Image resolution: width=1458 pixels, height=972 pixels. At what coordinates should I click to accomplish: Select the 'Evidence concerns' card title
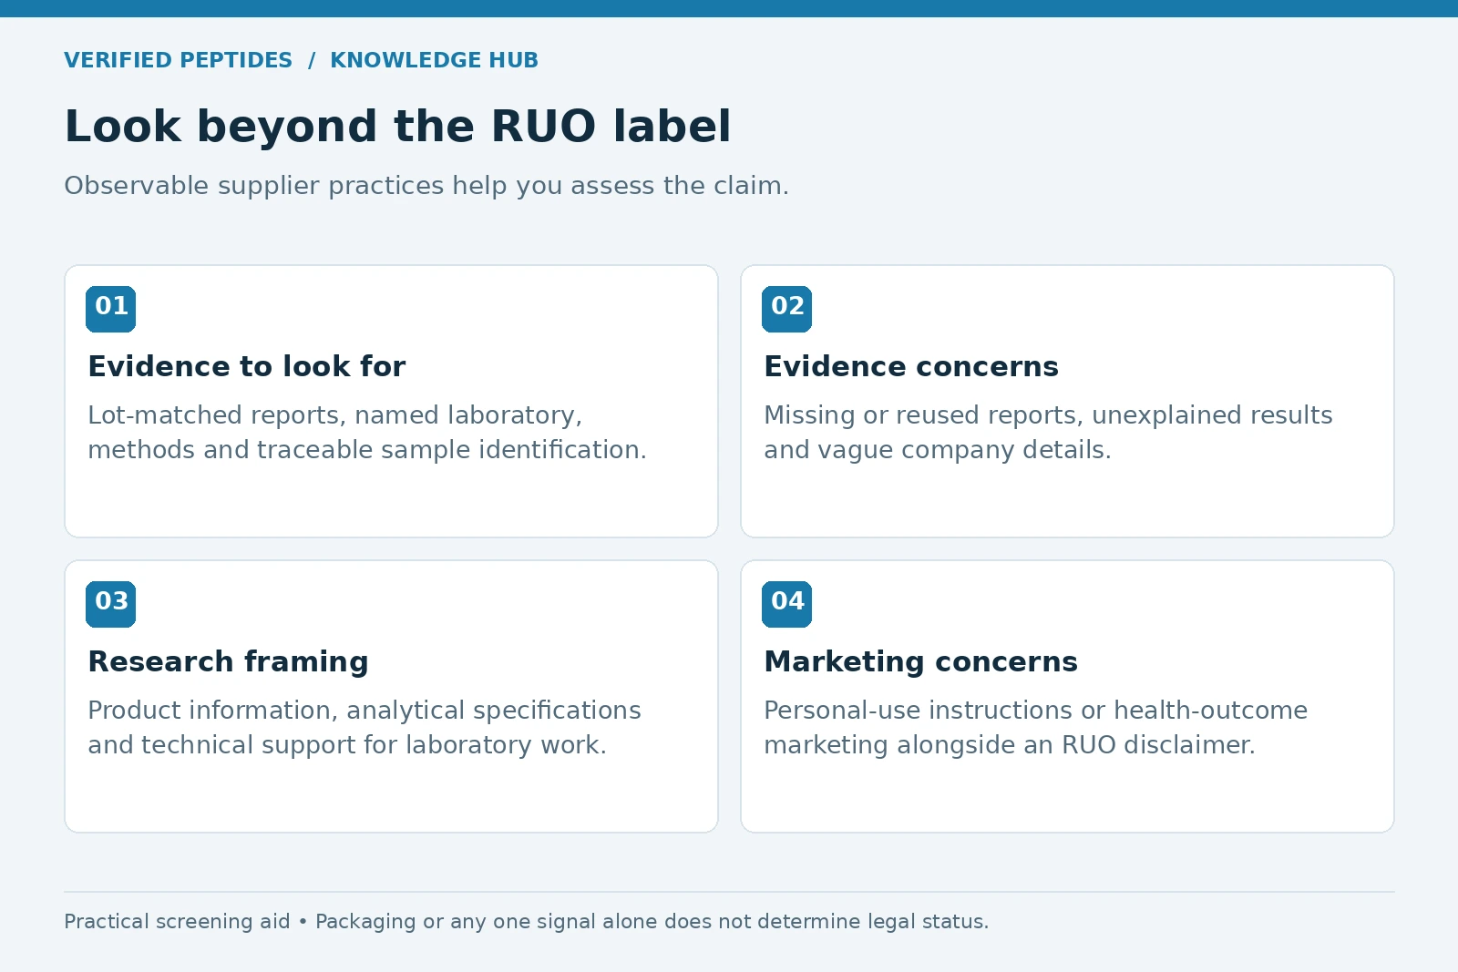(911, 366)
